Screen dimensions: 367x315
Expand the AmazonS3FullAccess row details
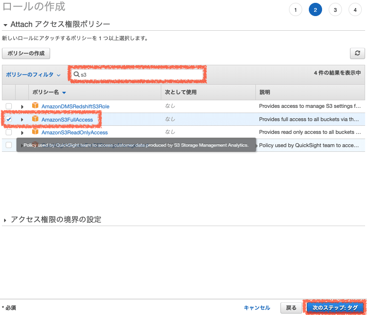pyautogui.click(x=22, y=120)
